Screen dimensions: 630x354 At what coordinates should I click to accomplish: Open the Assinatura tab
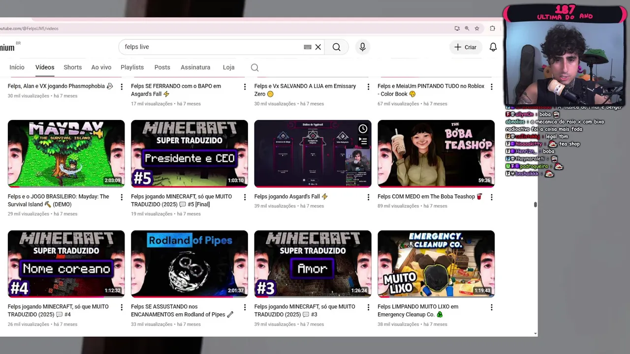tap(195, 67)
